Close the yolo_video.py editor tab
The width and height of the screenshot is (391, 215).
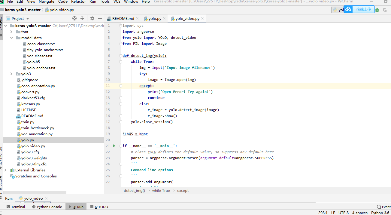[203, 18]
